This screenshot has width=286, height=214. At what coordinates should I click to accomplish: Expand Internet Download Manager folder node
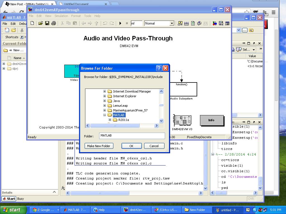(x=104, y=91)
